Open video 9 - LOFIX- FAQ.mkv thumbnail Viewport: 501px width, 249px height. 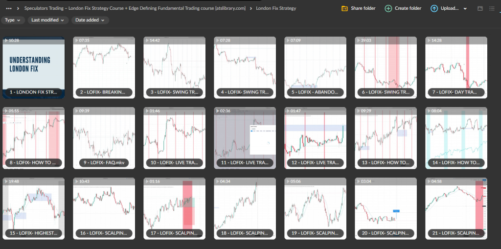[x=104, y=138]
